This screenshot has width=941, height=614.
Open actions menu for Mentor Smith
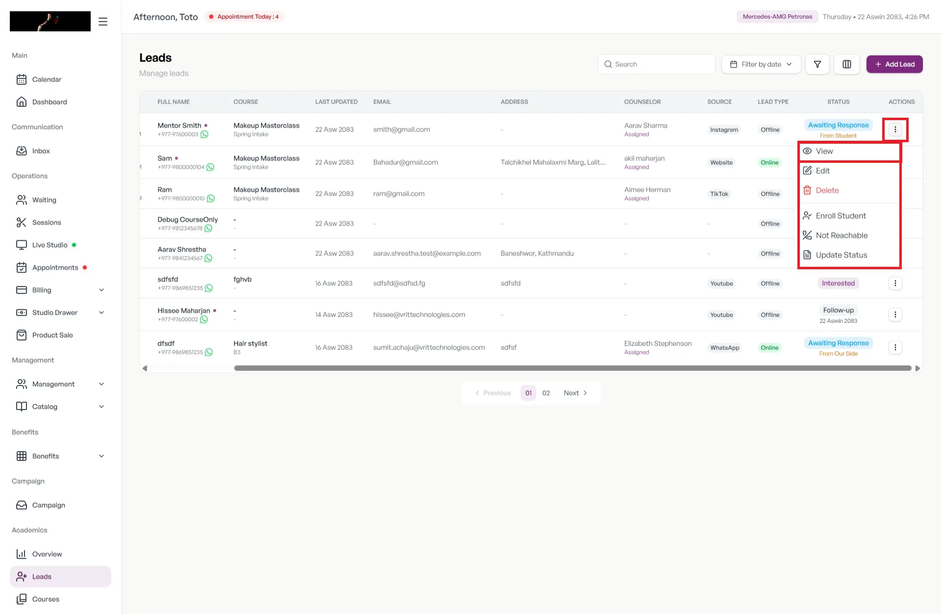coord(895,129)
